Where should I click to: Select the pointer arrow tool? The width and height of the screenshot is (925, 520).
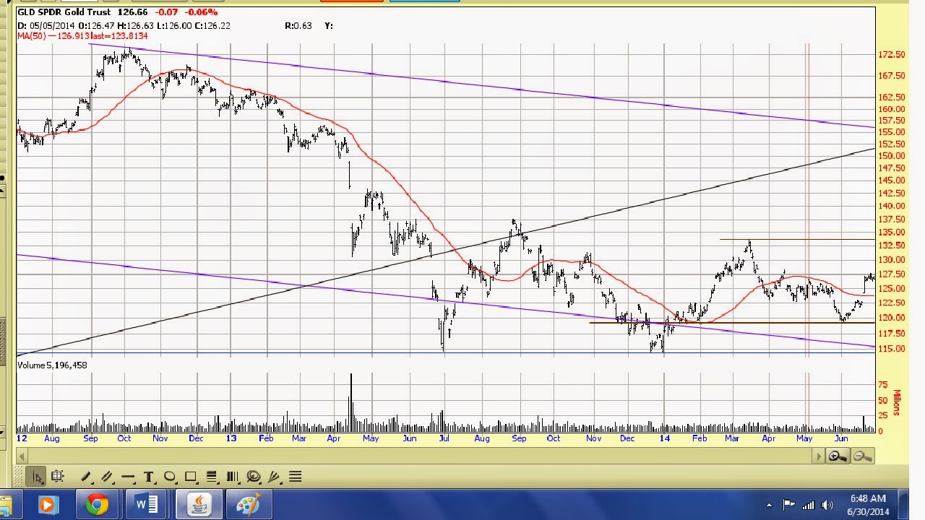[36, 477]
